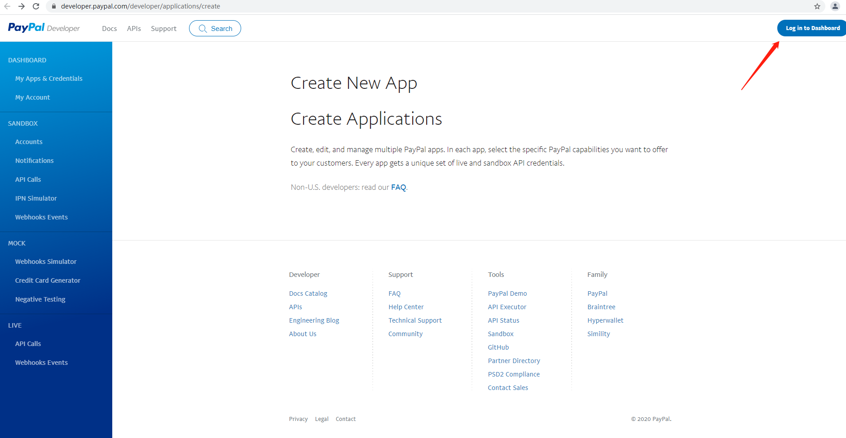Image resolution: width=846 pixels, height=438 pixels.
Task: Click PayPal link under Family
Action: [597, 293]
